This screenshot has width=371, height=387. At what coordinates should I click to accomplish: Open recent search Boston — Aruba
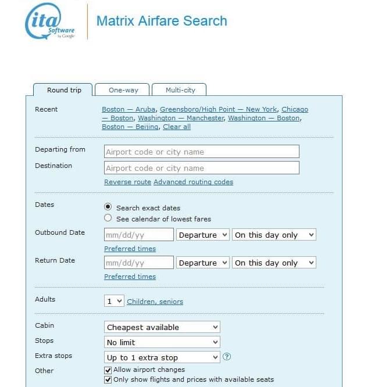pyautogui.click(x=129, y=109)
